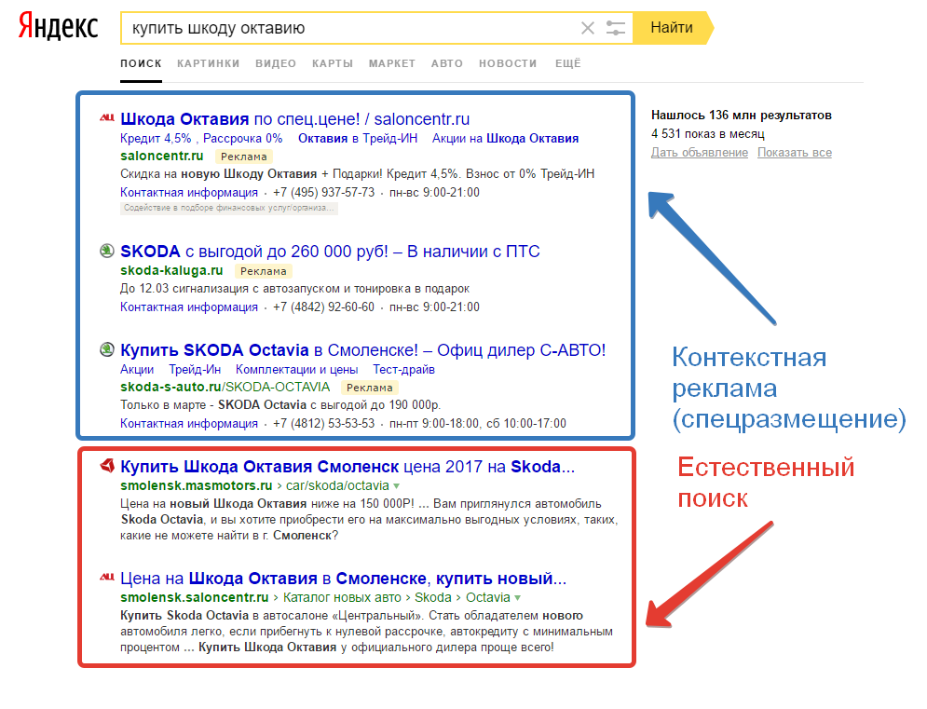
Task: Switch to the Видео tab
Action: (276, 63)
